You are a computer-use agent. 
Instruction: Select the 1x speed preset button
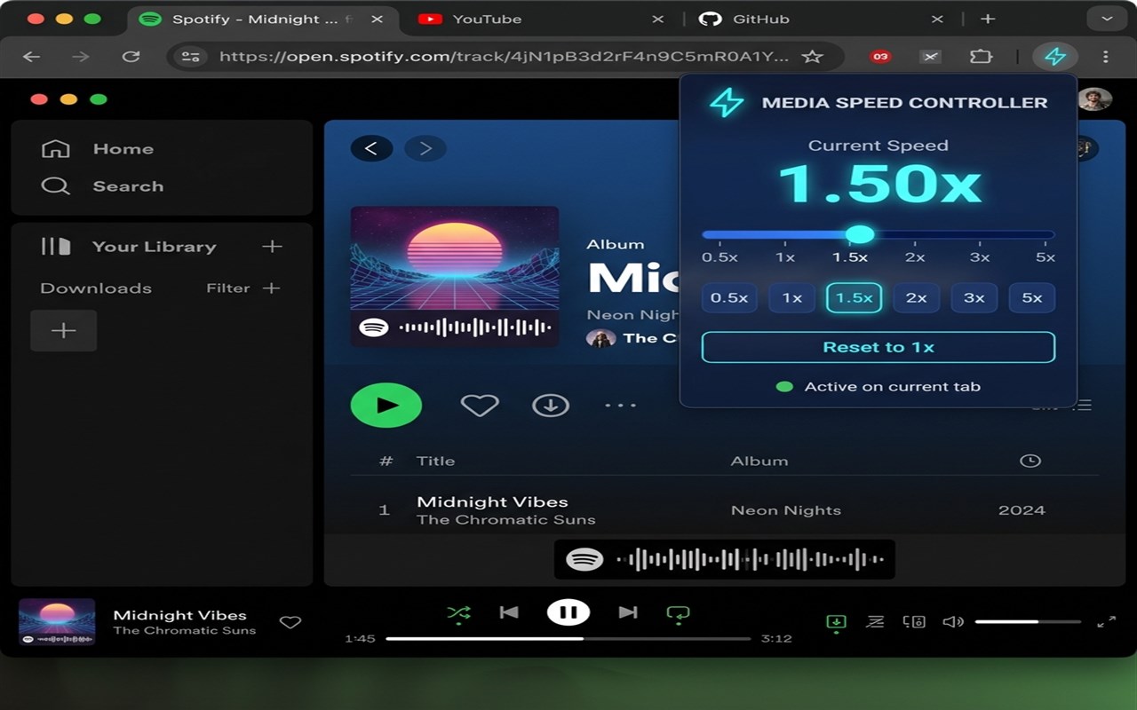point(792,298)
